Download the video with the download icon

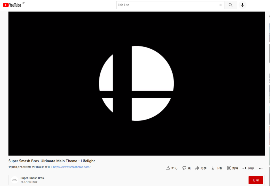click(216, 168)
